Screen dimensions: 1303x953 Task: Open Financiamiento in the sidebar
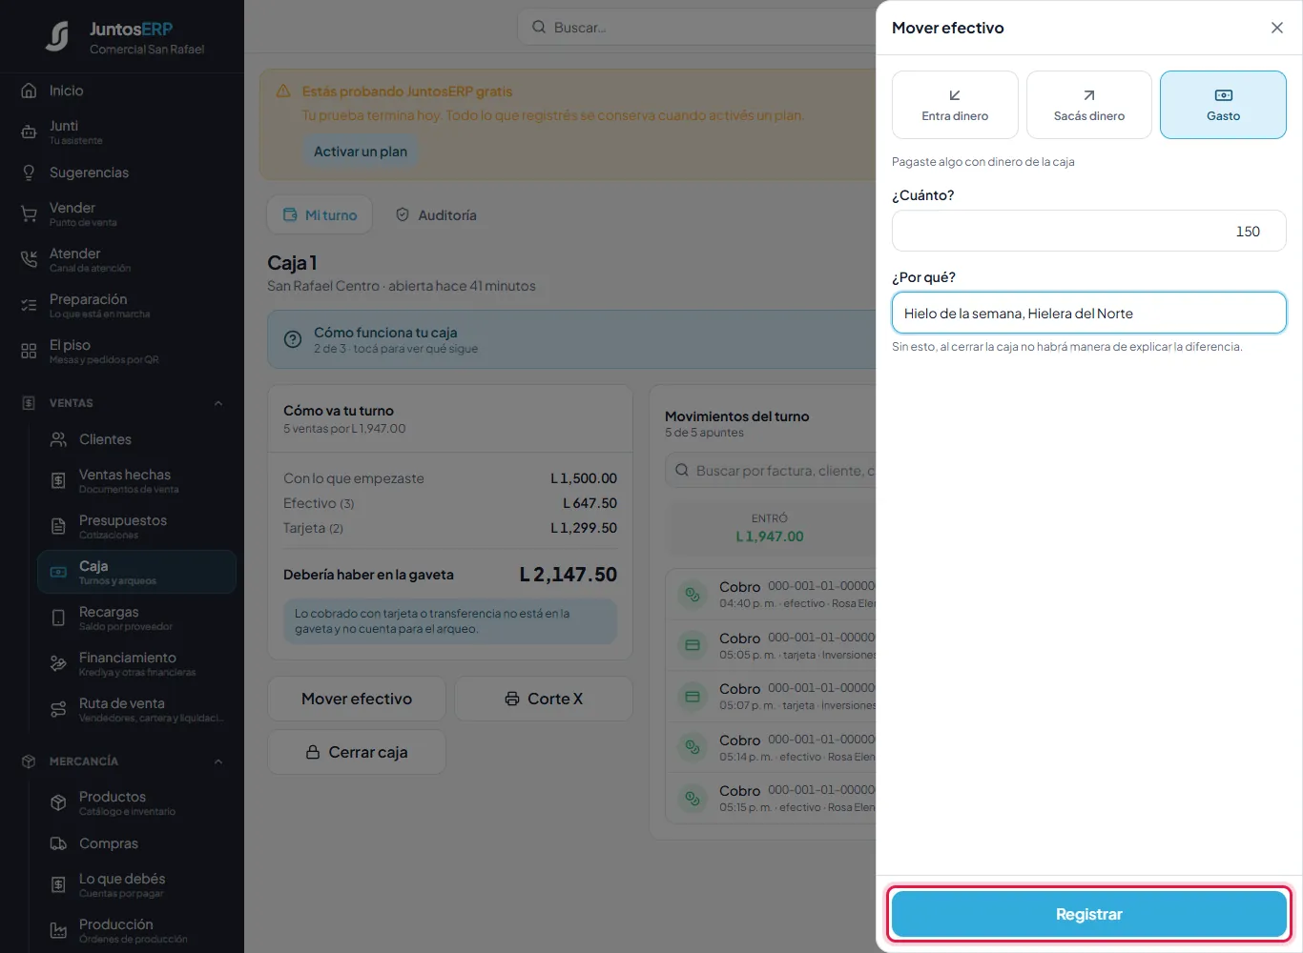(x=136, y=664)
